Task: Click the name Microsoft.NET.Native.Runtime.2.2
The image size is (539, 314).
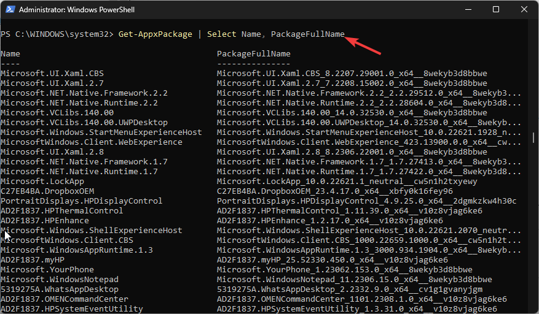Action: point(79,103)
